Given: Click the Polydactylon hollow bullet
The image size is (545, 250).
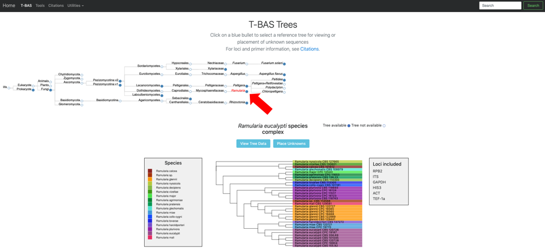Looking at the screenshot, I should 285,88.
